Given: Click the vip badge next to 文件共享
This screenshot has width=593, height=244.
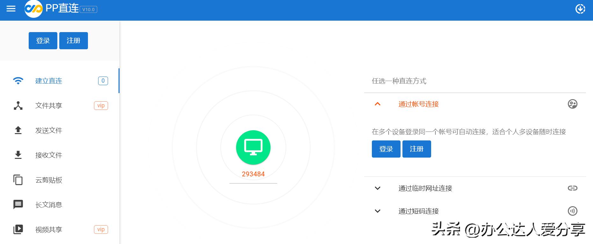Looking at the screenshot, I should [101, 105].
